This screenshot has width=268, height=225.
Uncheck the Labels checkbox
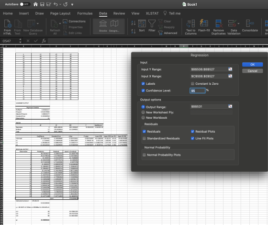pos(143,84)
